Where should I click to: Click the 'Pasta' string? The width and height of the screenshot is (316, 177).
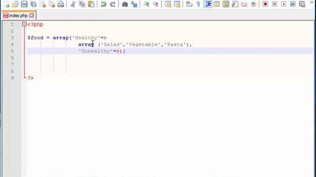pyautogui.click(x=175, y=44)
